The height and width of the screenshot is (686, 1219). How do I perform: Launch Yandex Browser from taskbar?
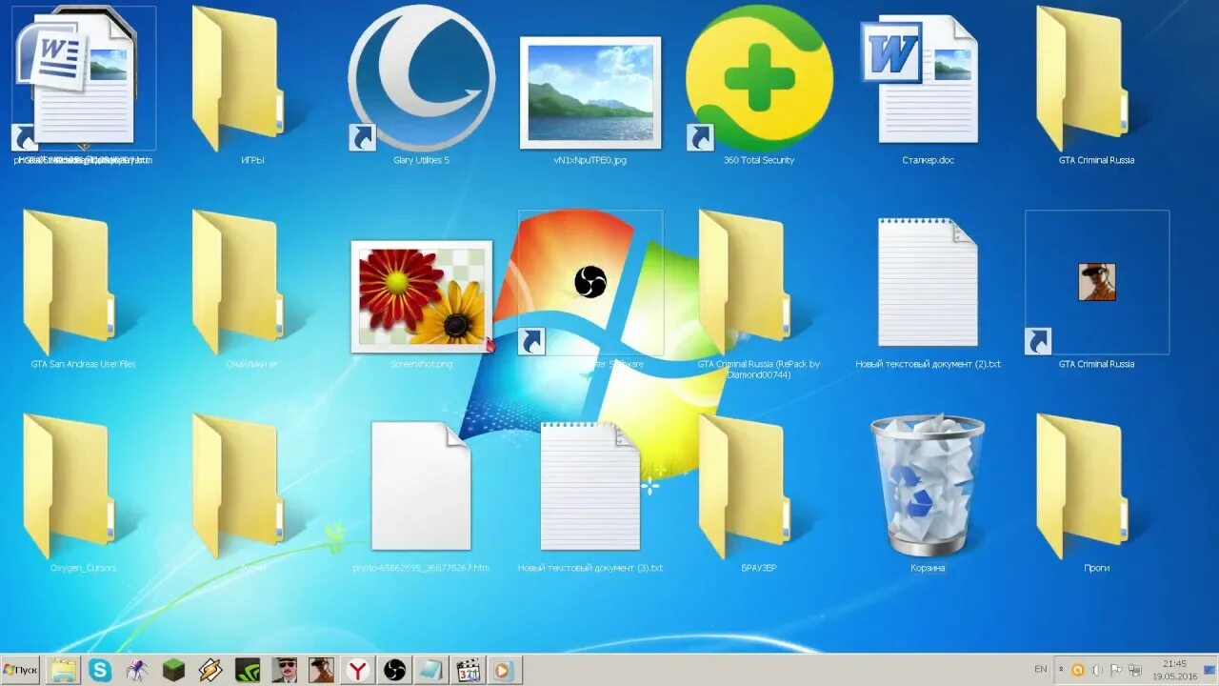point(358,671)
